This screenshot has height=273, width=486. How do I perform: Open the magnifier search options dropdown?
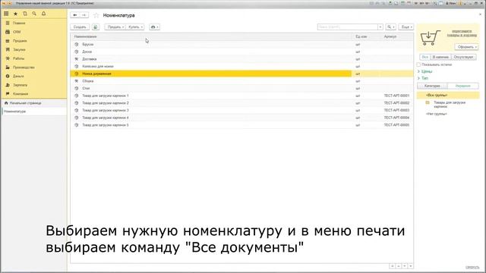click(x=391, y=27)
